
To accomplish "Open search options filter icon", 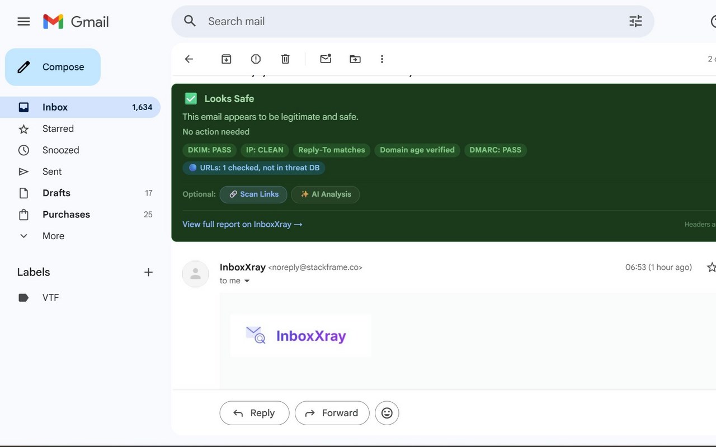I will (x=636, y=21).
